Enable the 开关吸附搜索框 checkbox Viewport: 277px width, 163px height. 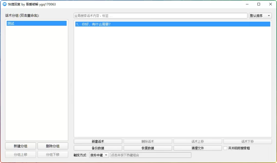pos(226,148)
